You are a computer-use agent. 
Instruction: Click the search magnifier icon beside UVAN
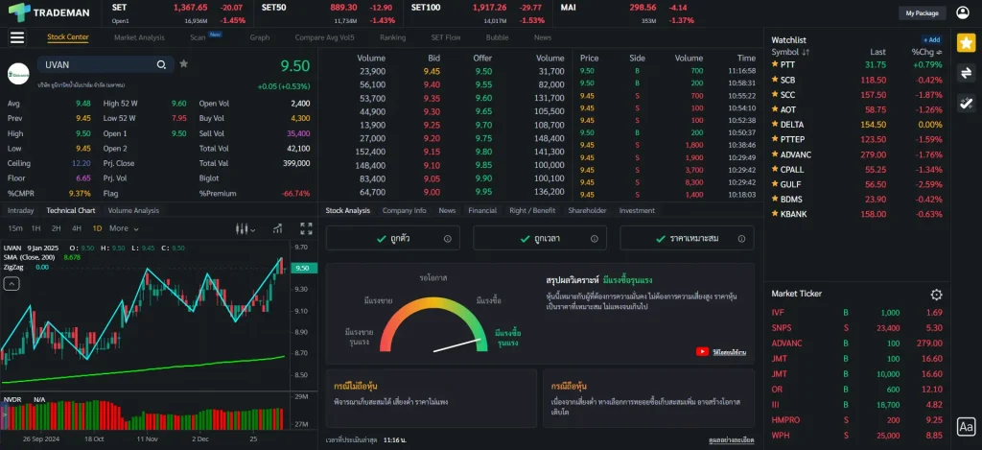(161, 64)
